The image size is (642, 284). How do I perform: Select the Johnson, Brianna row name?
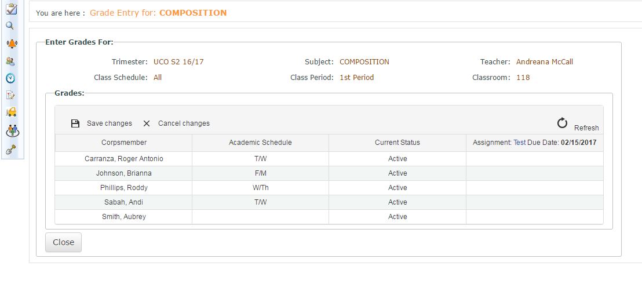123,173
